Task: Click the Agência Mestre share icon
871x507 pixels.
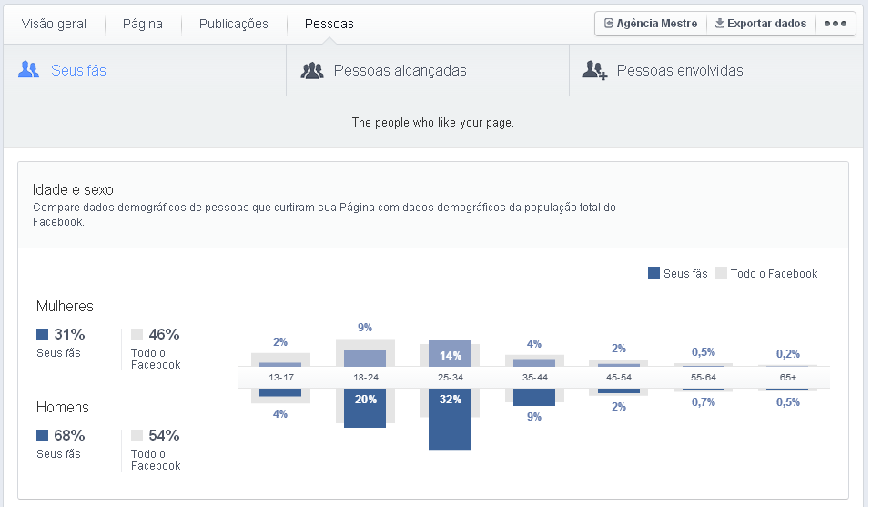Action: click(x=608, y=24)
